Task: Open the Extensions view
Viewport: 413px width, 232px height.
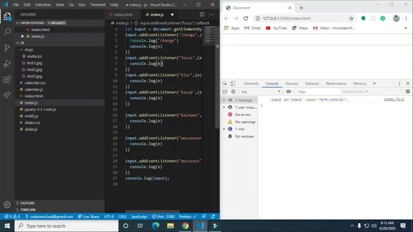Action: click(x=7, y=79)
